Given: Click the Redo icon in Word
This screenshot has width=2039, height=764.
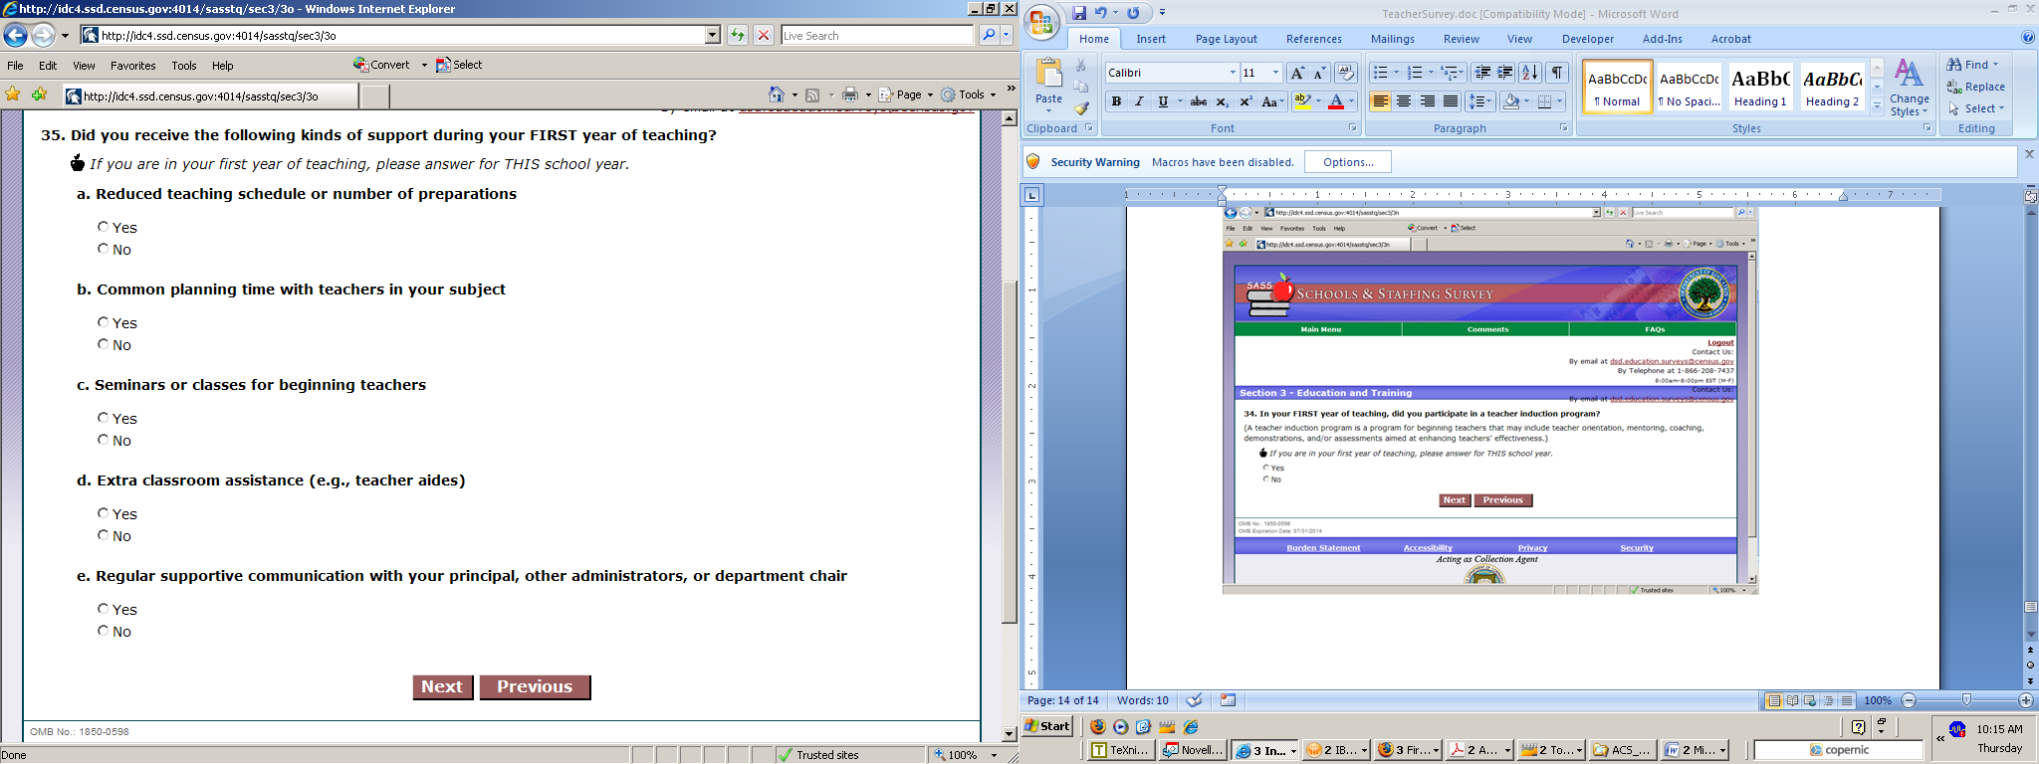Looking at the screenshot, I should [x=1133, y=13].
